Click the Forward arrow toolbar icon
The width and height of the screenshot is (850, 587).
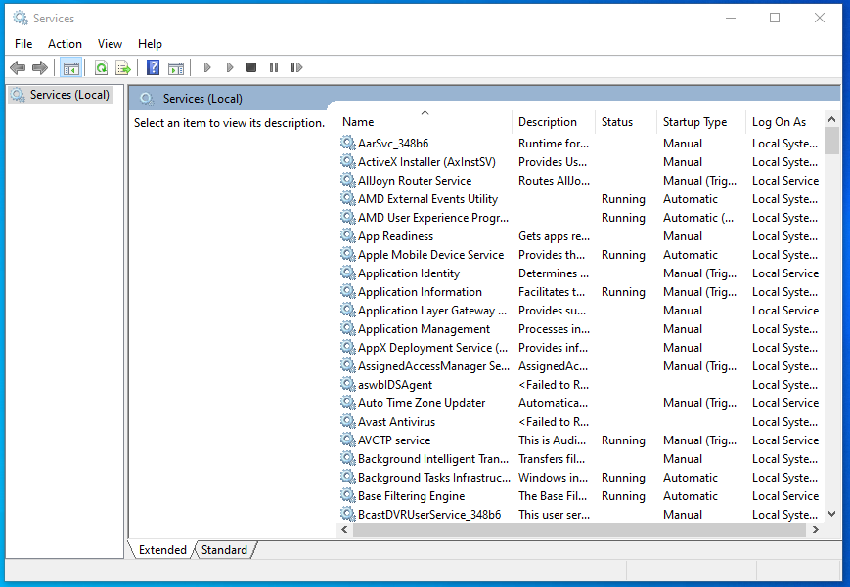click(40, 67)
